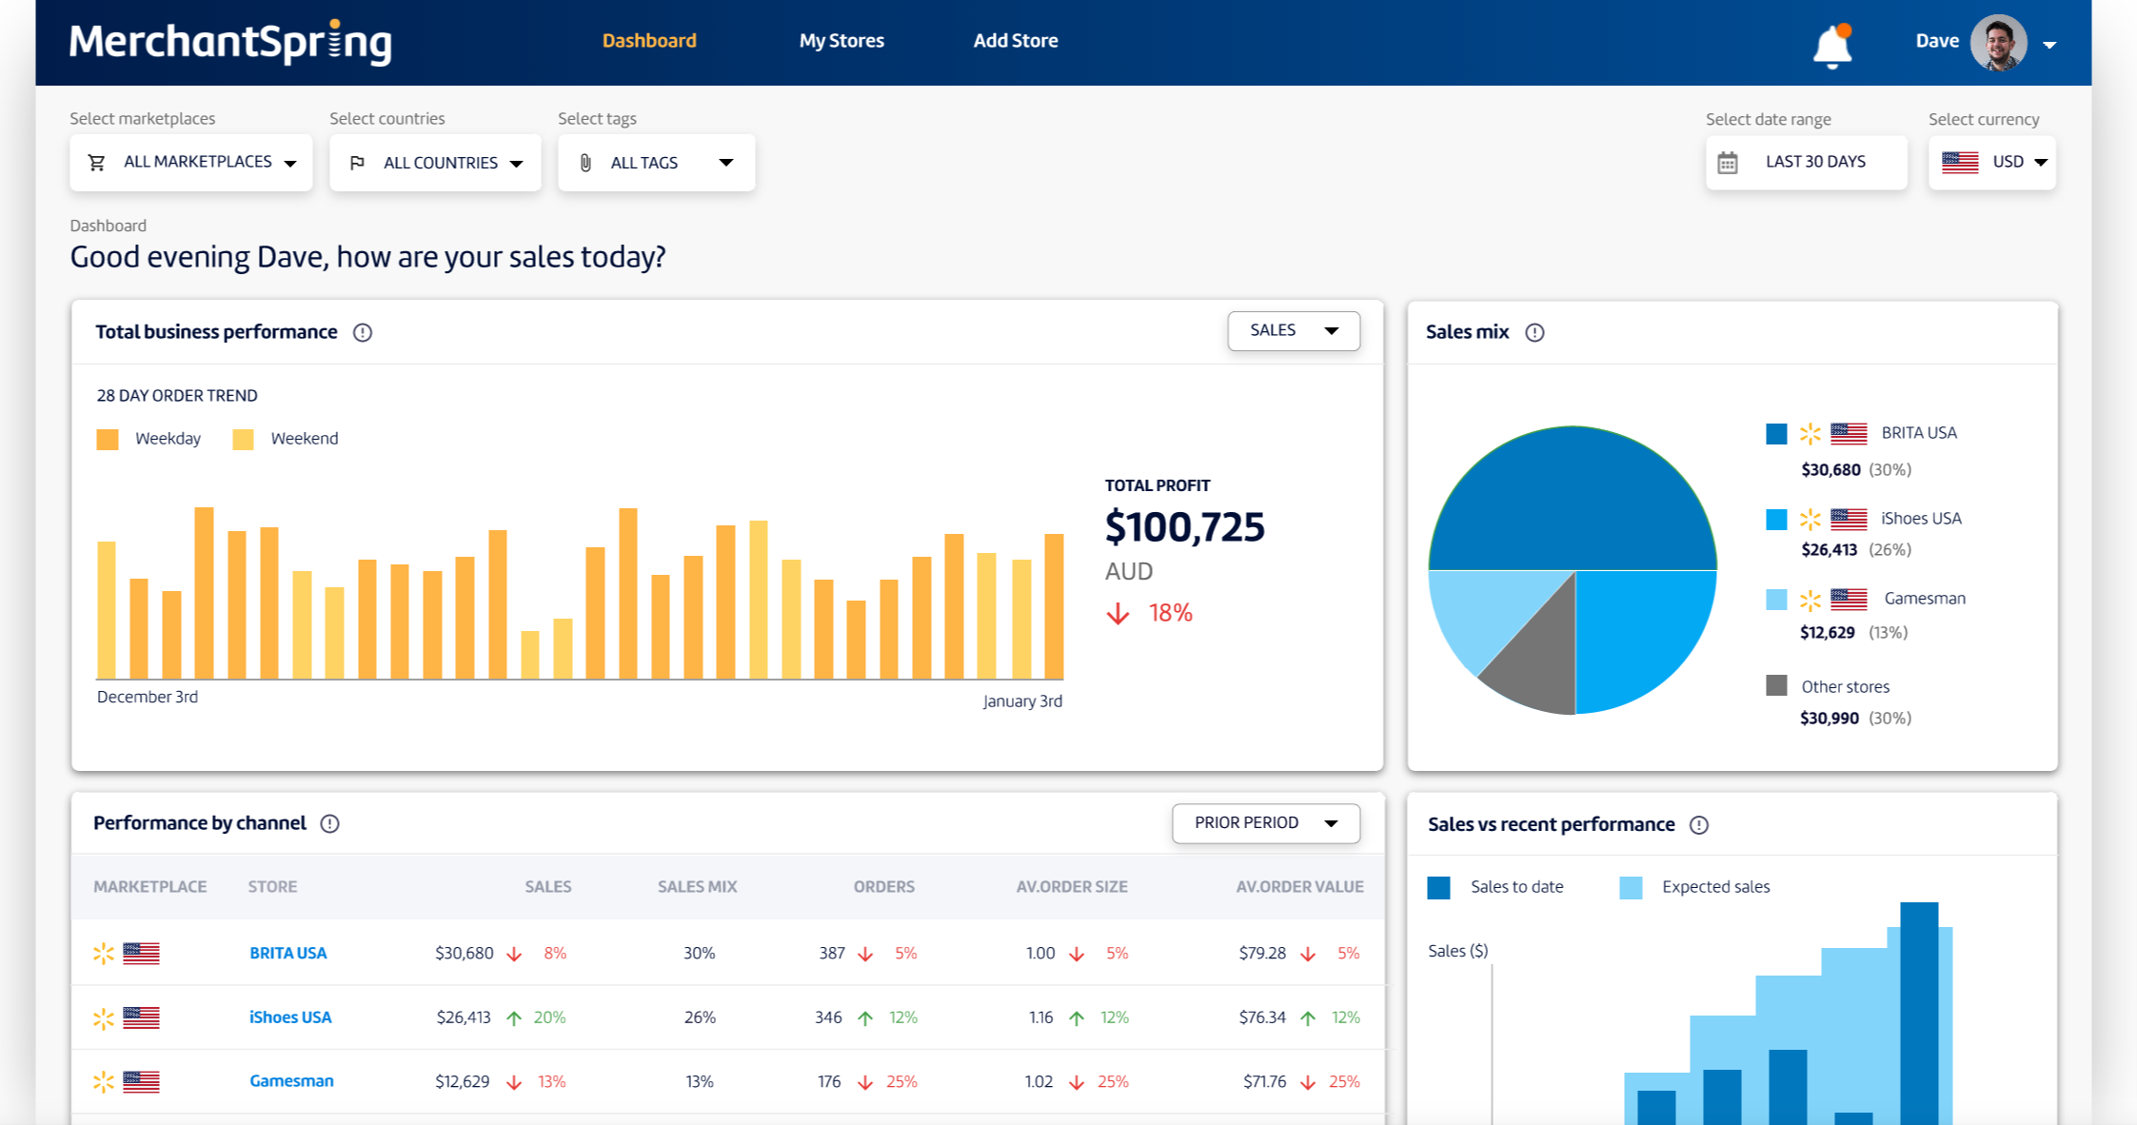This screenshot has height=1125, width=2137.
Task: Click the shopping cart icon in marketplaces filter
Action: tap(96, 163)
